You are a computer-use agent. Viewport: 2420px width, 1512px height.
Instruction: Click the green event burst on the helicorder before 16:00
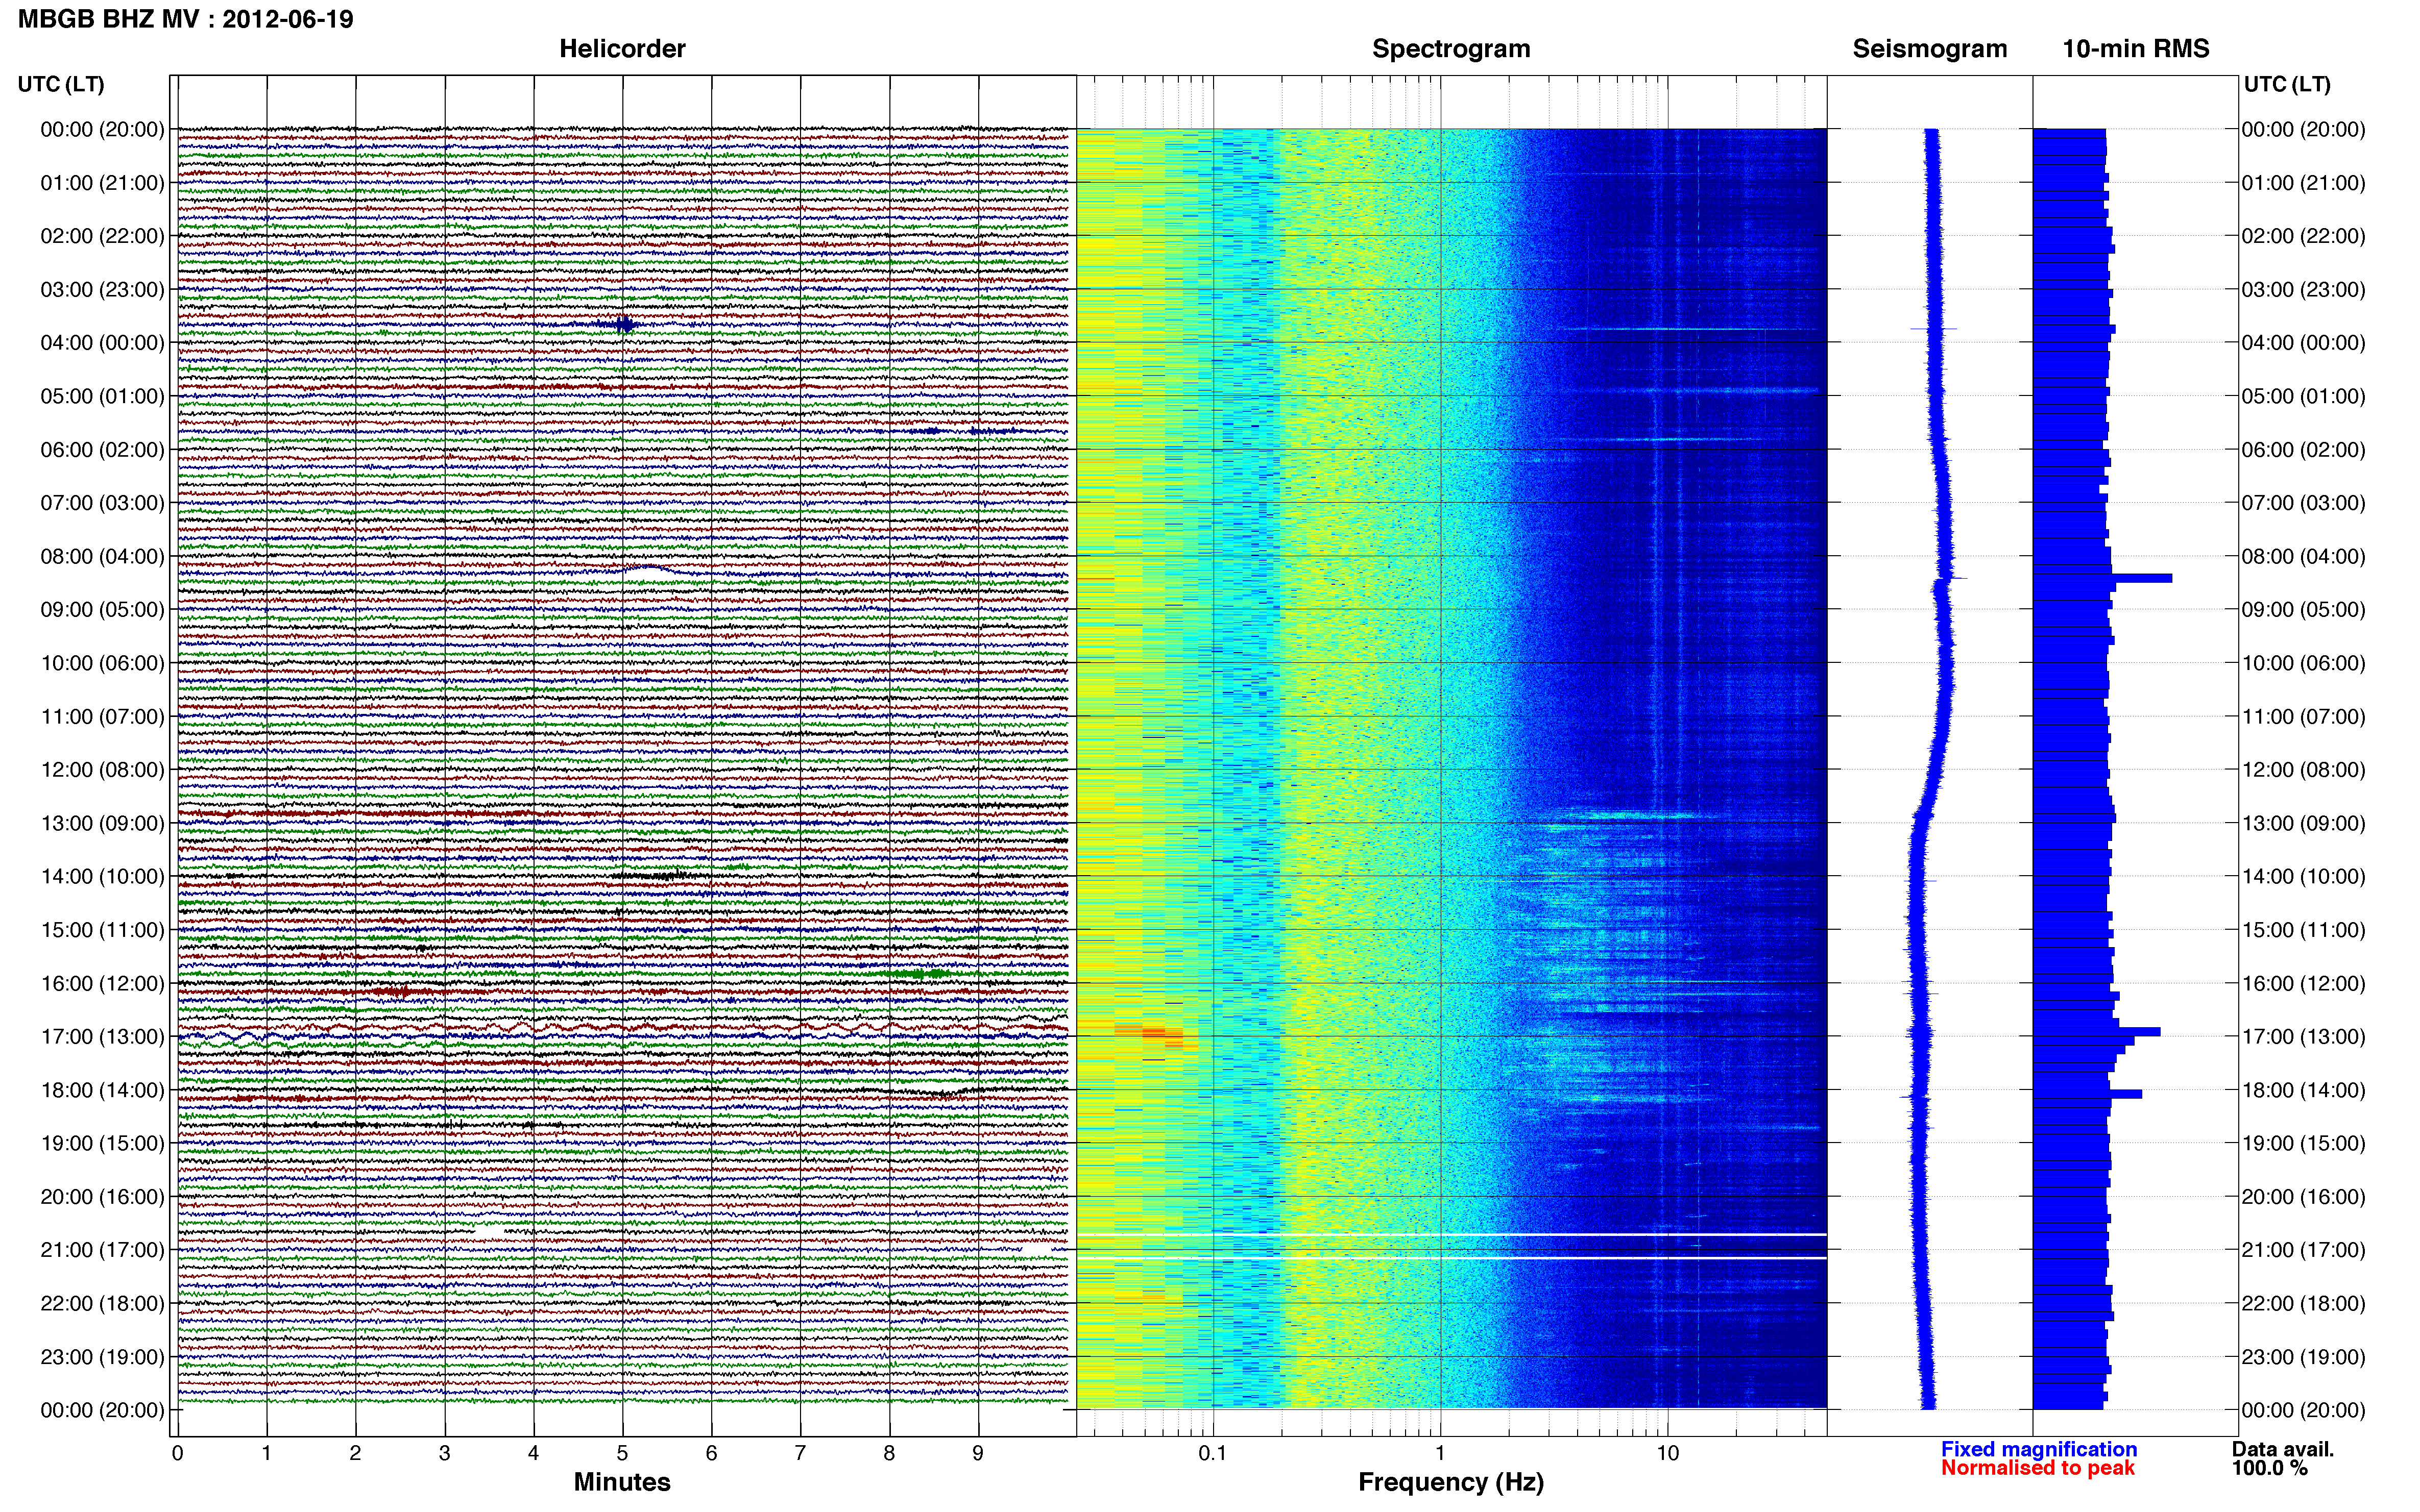coord(917,973)
